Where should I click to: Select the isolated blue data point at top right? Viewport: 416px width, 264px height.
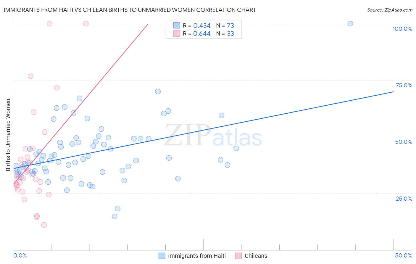pyautogui.click(x=350, y=24)
